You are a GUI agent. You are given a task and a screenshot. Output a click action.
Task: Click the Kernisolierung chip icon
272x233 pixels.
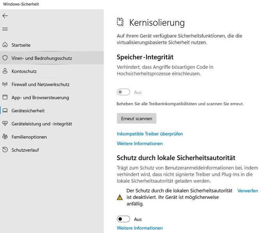click(x=120, y=22)
